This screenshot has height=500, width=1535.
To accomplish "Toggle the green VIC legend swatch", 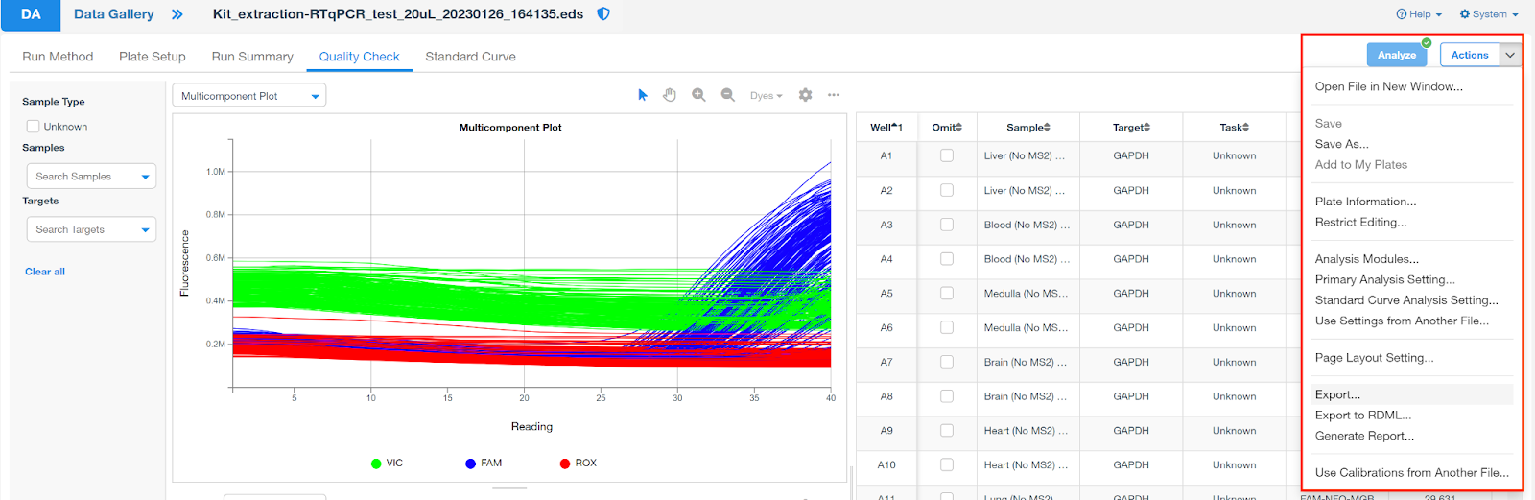I will pos(376,464).
